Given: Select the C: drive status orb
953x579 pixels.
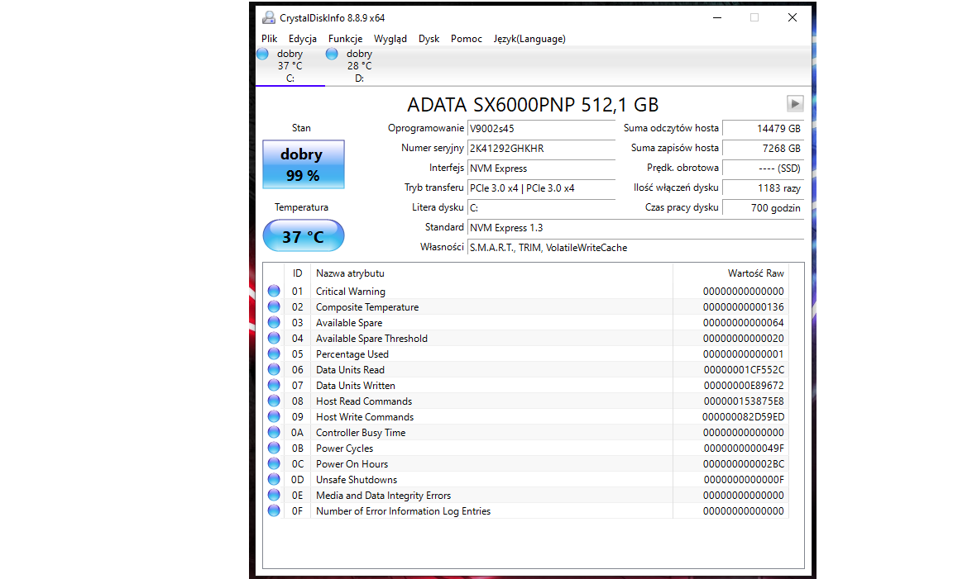Looking at the screenshot, I should 262,54.
